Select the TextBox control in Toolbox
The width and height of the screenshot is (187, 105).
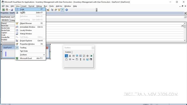click(x=73, y=56)
